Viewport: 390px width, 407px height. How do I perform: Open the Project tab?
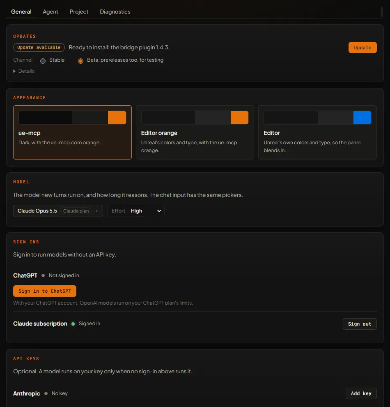79,12
